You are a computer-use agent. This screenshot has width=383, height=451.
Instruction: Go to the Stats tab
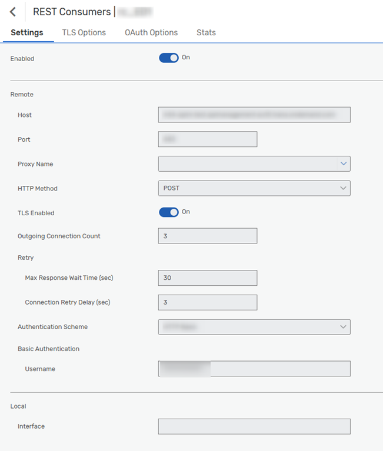(206, 32)
